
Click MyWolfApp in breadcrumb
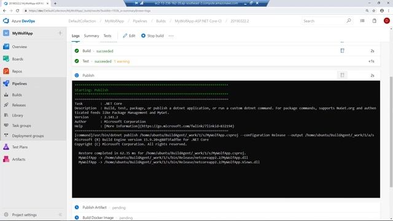(x=114, y=21)
